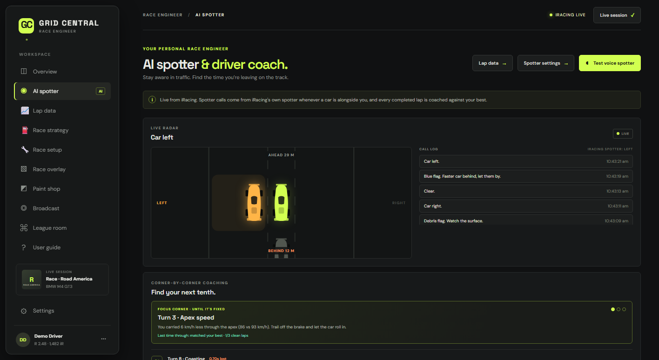Click 'Find your next tenth.' heading
This screenshot has height=360, width=659.
tap(183, 292)
